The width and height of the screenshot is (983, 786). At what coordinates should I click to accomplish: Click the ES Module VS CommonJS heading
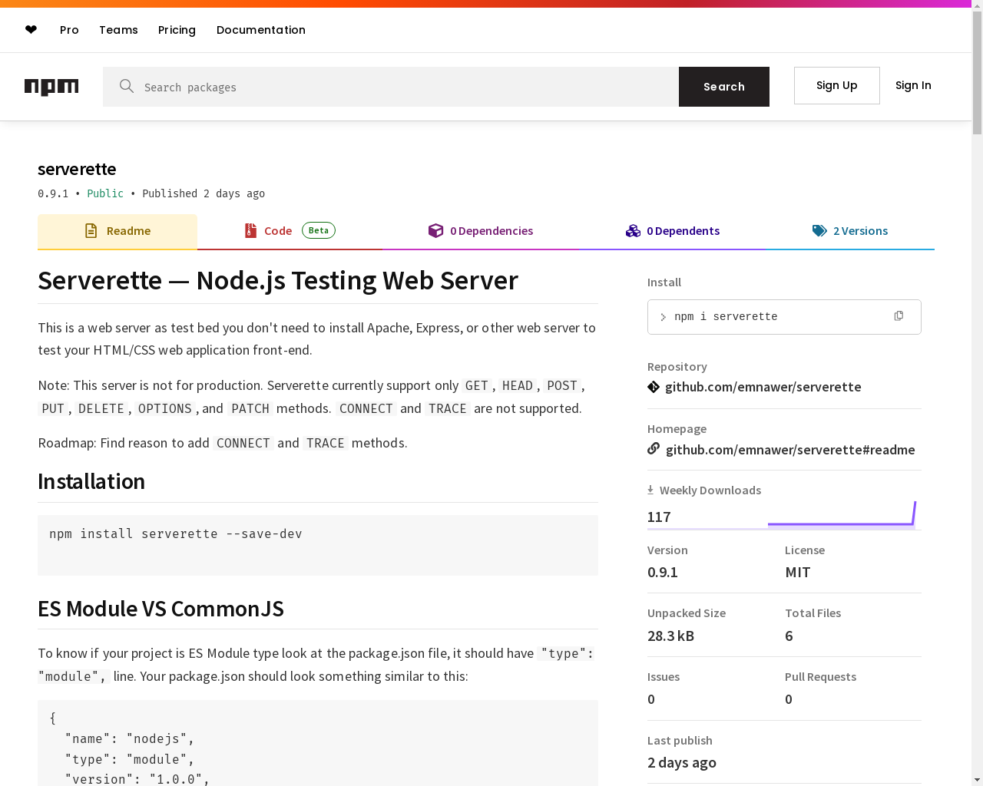pos(161,609)
